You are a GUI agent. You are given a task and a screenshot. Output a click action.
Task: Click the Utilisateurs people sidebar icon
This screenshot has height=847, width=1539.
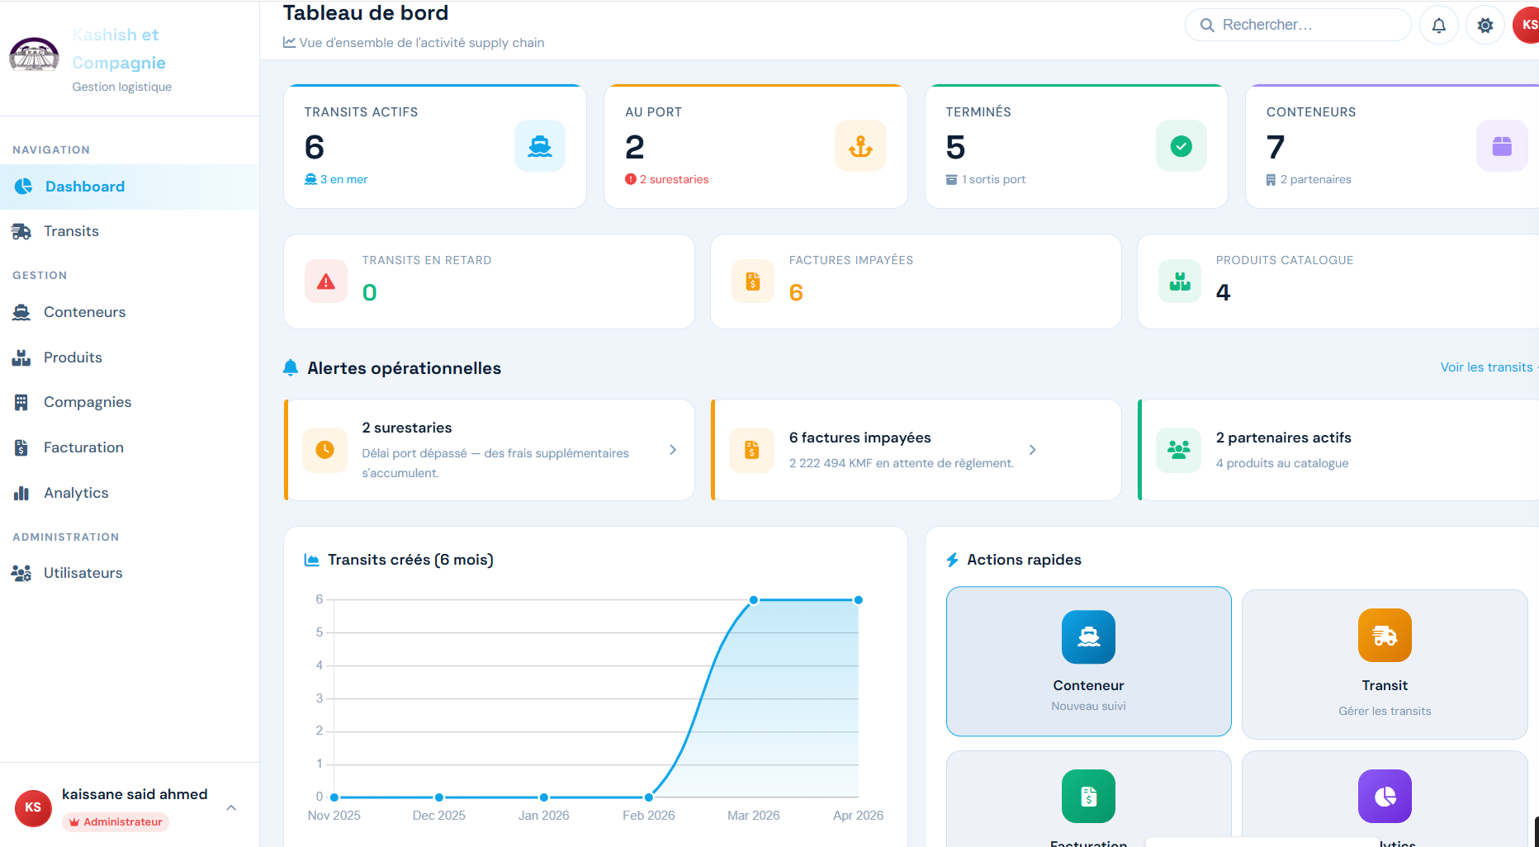click(x=21, y=573)
